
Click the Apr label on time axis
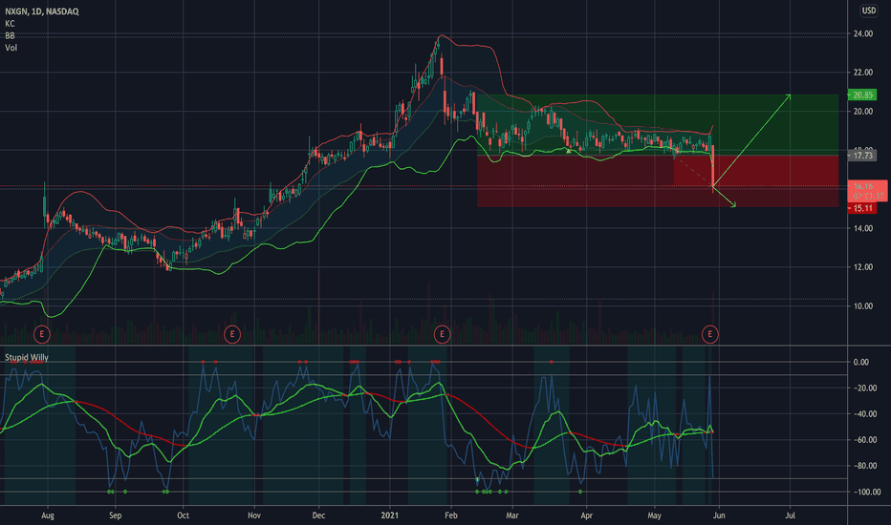click(x=586, y=515)
